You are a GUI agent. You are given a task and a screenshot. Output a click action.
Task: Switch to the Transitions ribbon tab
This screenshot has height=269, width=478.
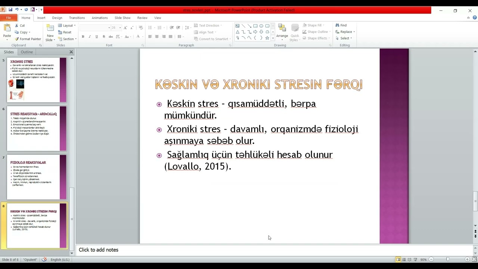click(x=77, y=18)
